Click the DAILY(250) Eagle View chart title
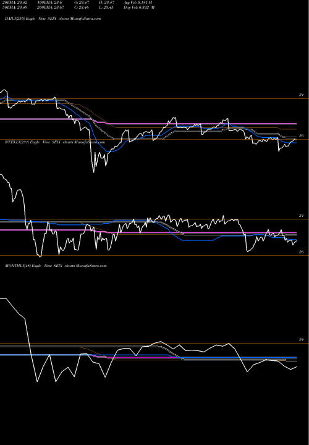This screenshot has width=309, height=445. pos(53,19)
